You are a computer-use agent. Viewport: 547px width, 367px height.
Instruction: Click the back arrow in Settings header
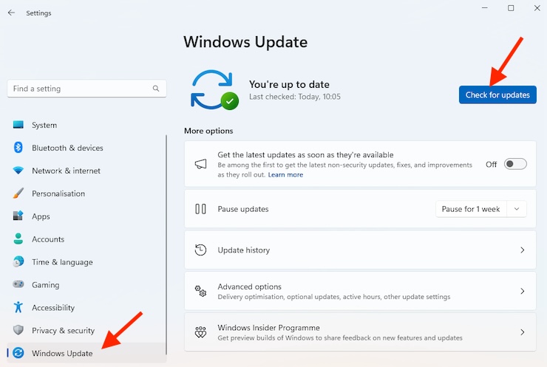pyautogui.click(x=11, y=13)
